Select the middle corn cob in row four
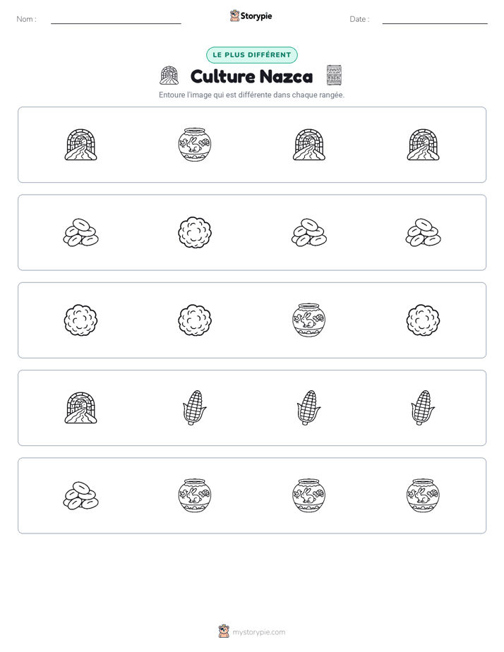The image size is (504, 652). click(x=308, y=408)
